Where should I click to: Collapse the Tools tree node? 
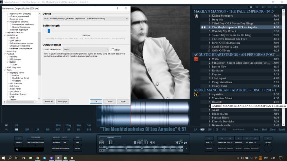(5, 70)
